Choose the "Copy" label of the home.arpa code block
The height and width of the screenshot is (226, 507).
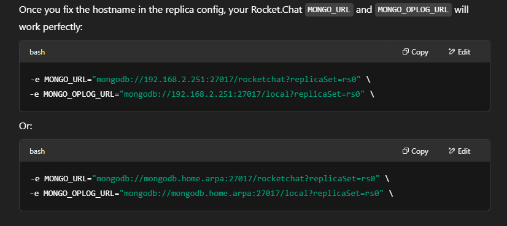(420, 151)
